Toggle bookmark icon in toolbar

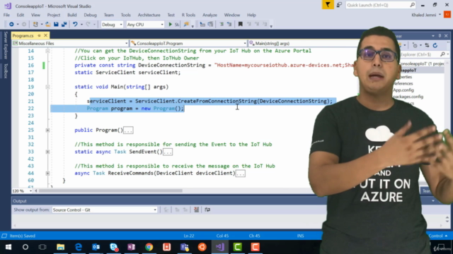coord(240,25)
